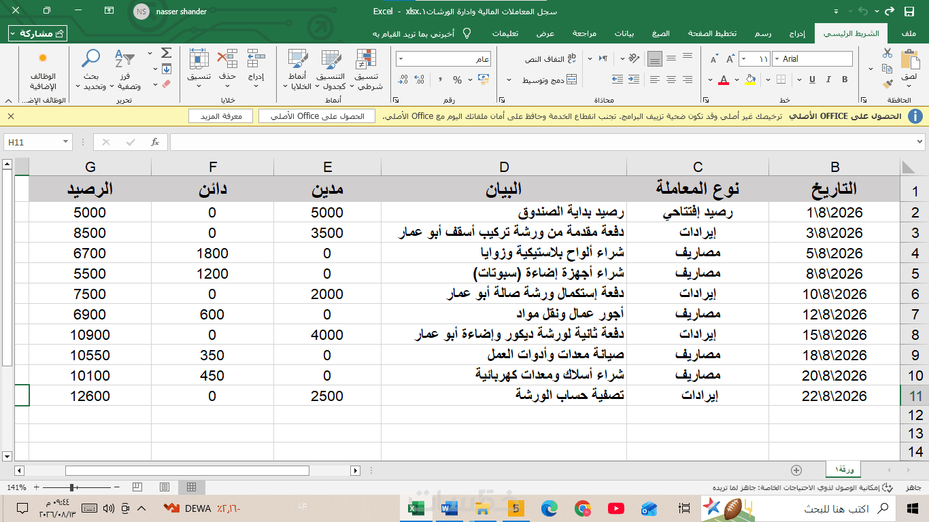This screenshot has width=929, height=522.
Task: Click the fill color paint bucket
Action: pos(751,80)
